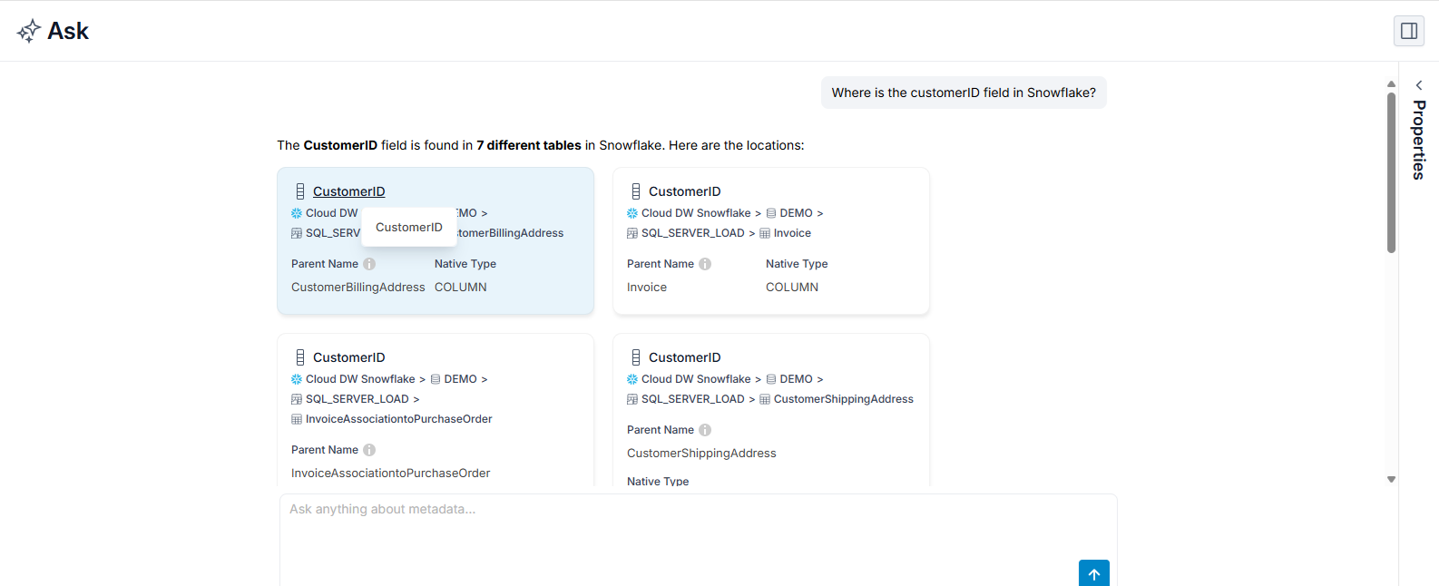The height and width of the screenshot is (586, 1439).
Task: Open CustomerID title in the Invoice card
Action: point(685,191)
